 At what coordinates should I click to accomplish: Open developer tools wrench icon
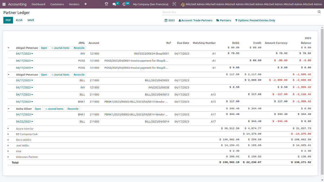174,4
